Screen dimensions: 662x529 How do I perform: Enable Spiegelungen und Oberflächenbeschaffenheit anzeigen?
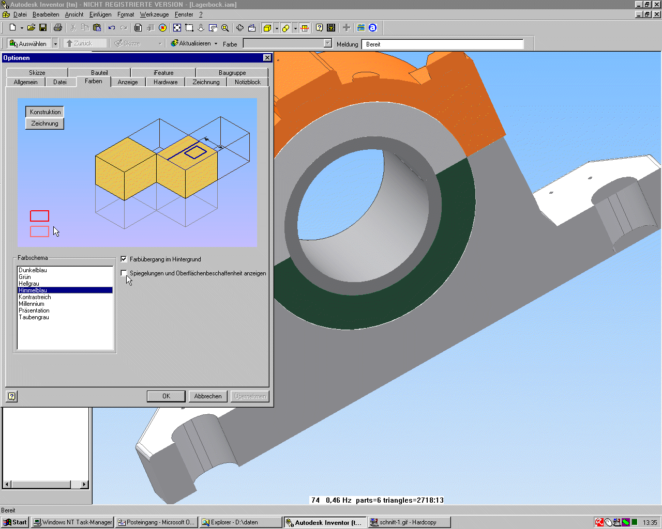(x=124, y=273)
